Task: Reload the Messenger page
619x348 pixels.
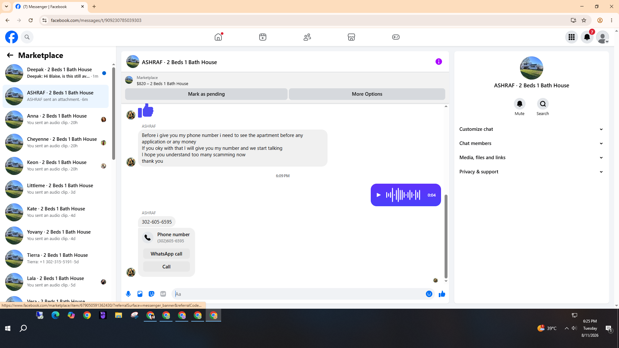Action: tap(31, 20)
